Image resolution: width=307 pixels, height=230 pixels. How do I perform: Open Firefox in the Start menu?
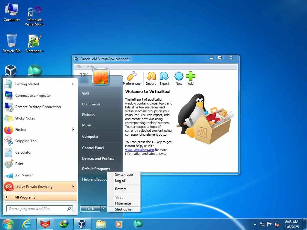click(40, 130)
